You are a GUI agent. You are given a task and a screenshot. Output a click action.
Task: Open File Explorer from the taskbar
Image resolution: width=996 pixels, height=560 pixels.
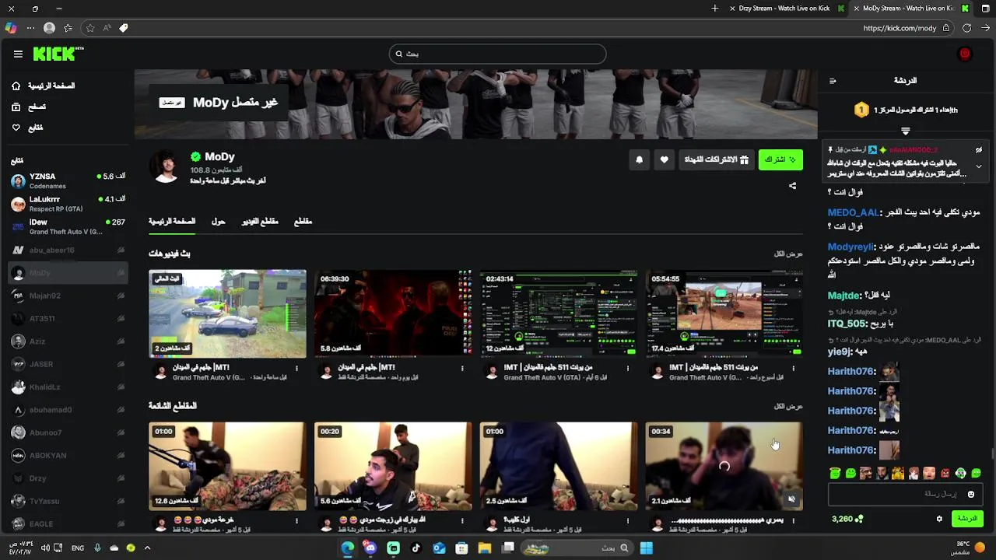click(484, 548)
